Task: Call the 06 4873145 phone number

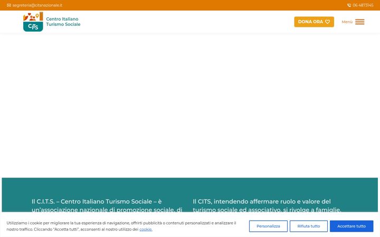Action: (x=363, y=5)
